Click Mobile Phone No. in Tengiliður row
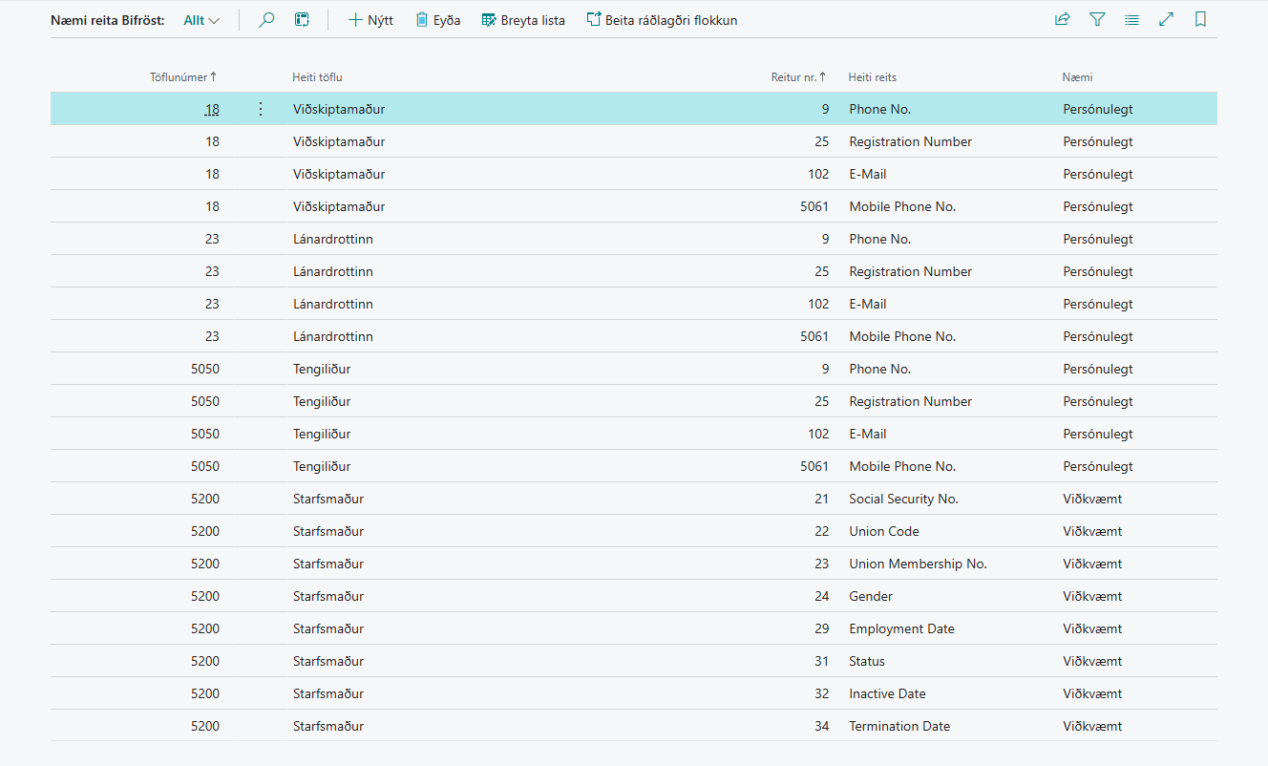The image size is (1268, 766). point(902,466)
